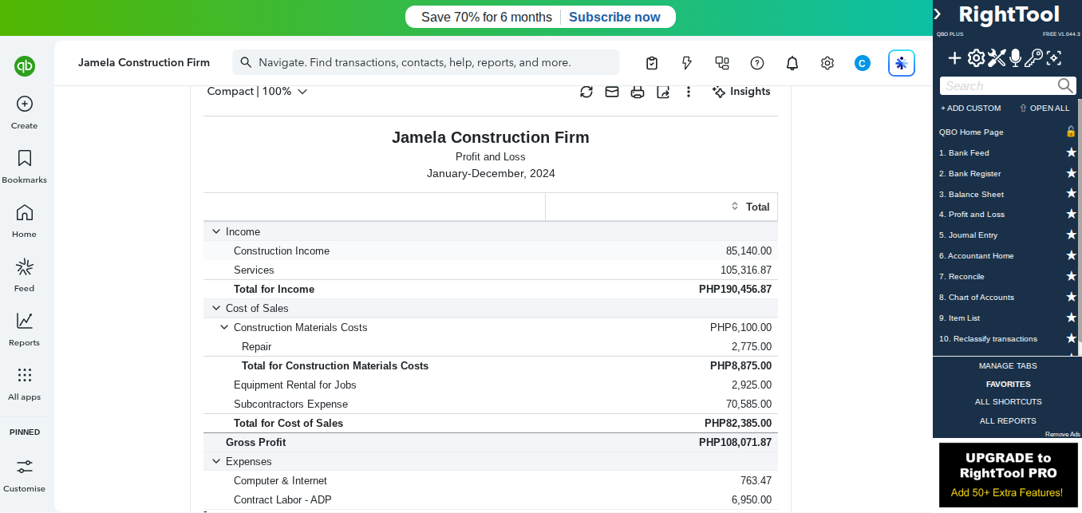The height and width of the screenshot is (513, 1082).
Task: Open RightTool settings gear
Action: (x=976, y=57)
